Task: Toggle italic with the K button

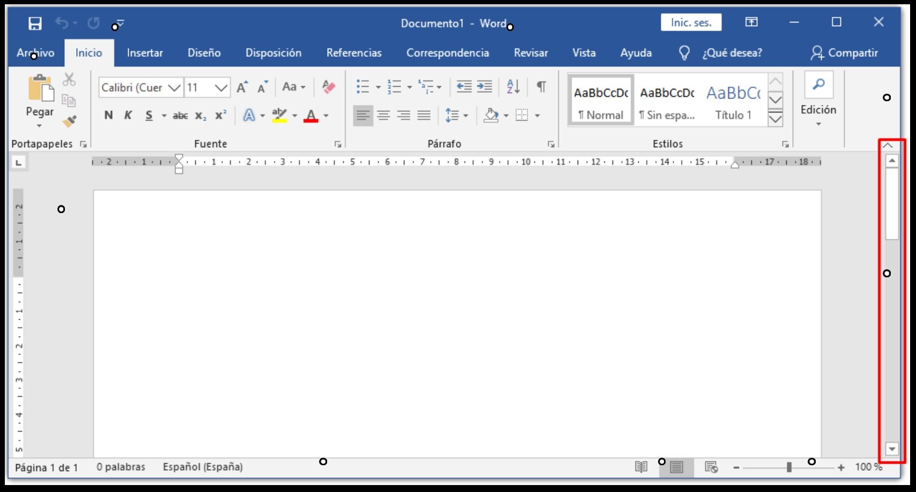Action: pyautogui.click(x=128, y=115)
